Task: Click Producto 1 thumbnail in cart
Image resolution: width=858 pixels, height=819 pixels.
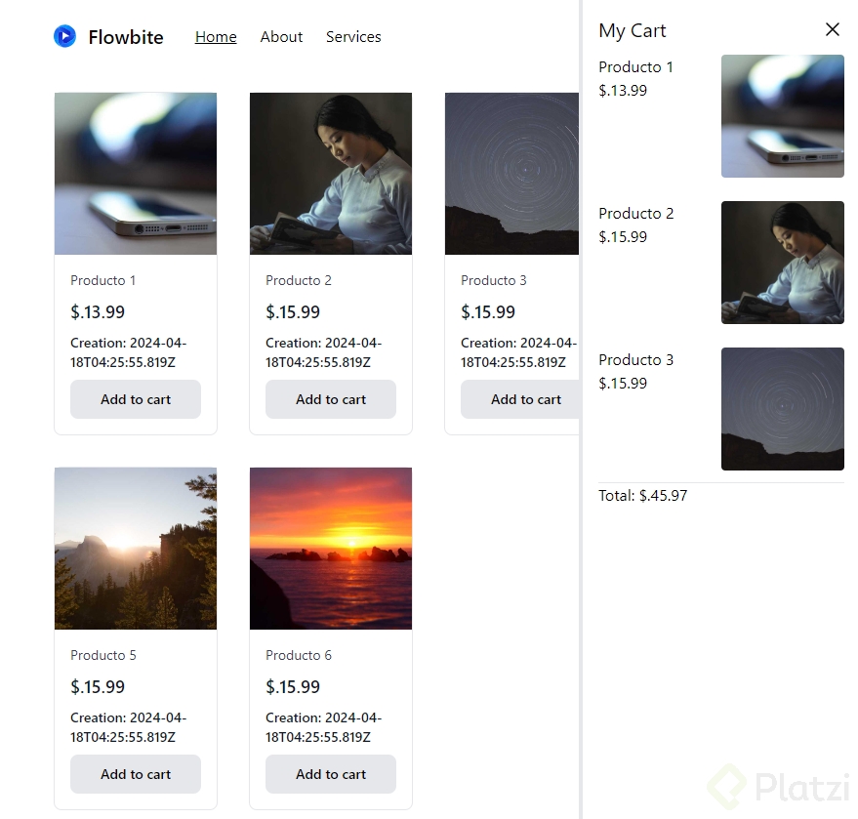Action: coord(782,116)
